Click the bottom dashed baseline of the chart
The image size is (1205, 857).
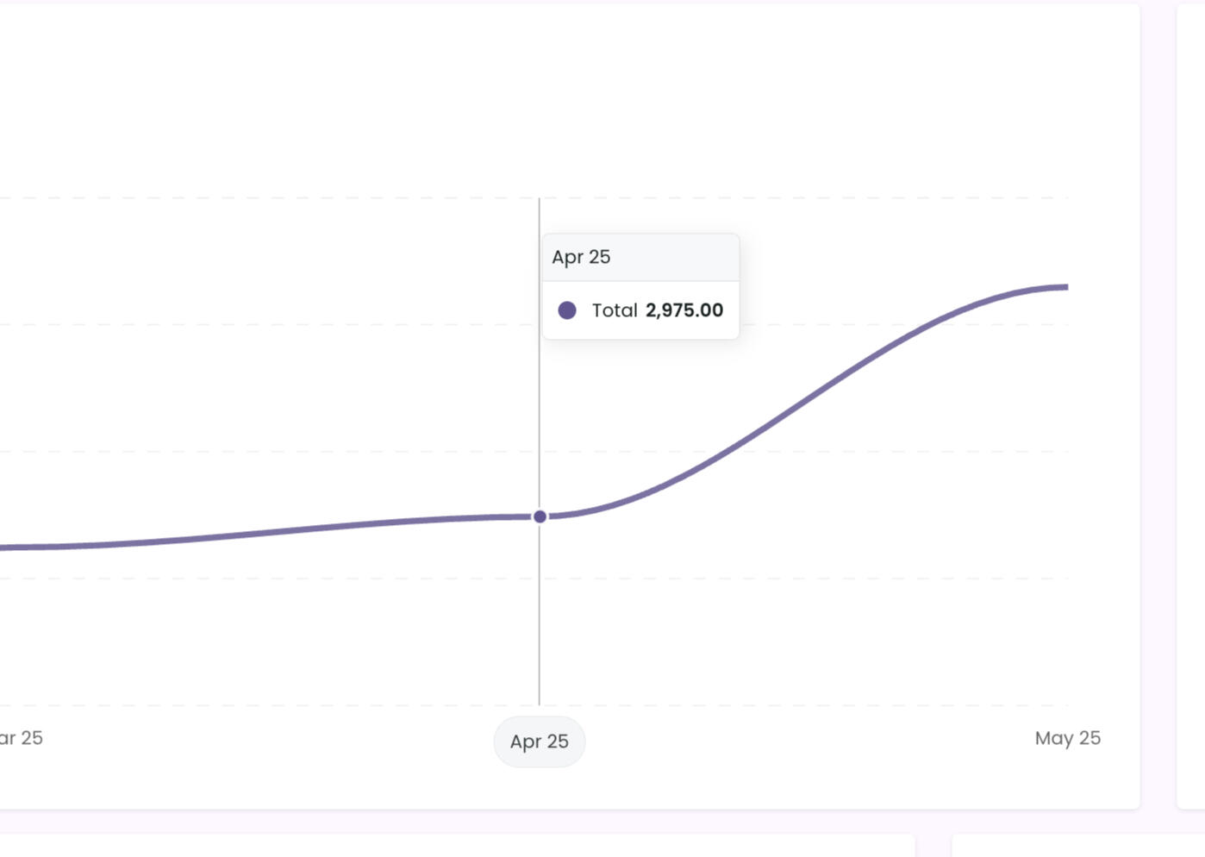[534, 705]
